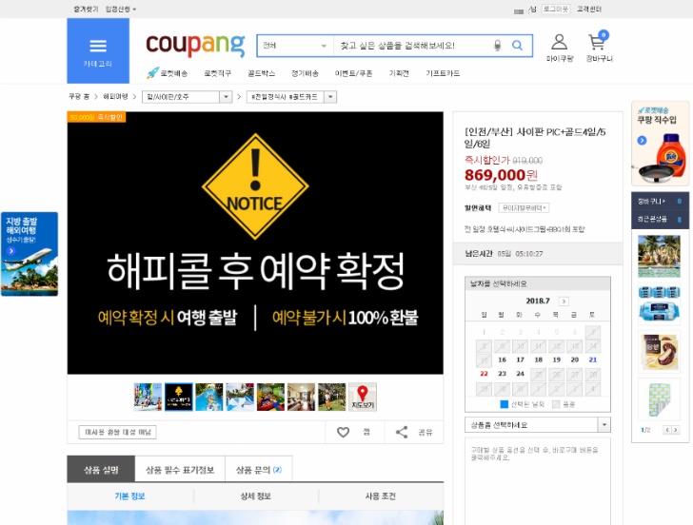
Task: Open the product option select dropdown
Action: 538,425
